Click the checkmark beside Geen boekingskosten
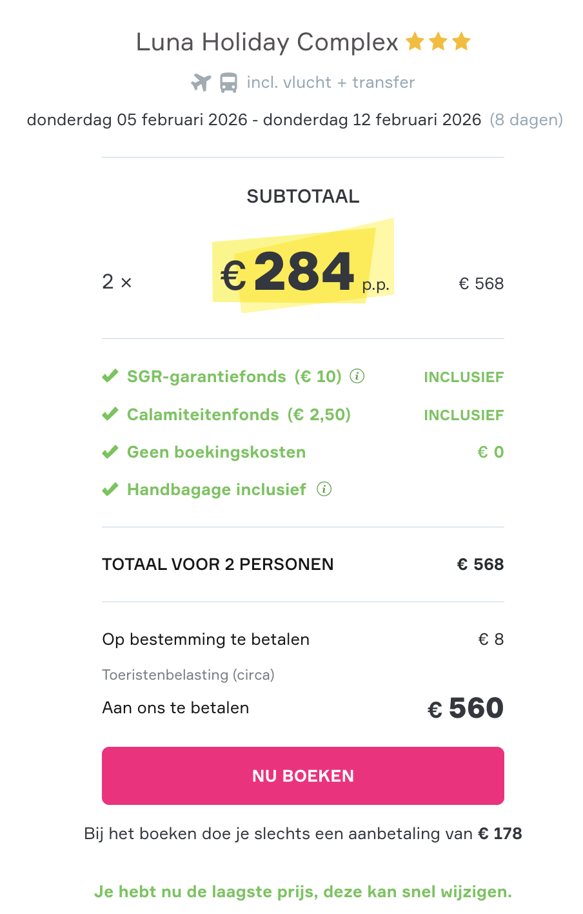Screen dimensions: 583x914 [110, 452]
